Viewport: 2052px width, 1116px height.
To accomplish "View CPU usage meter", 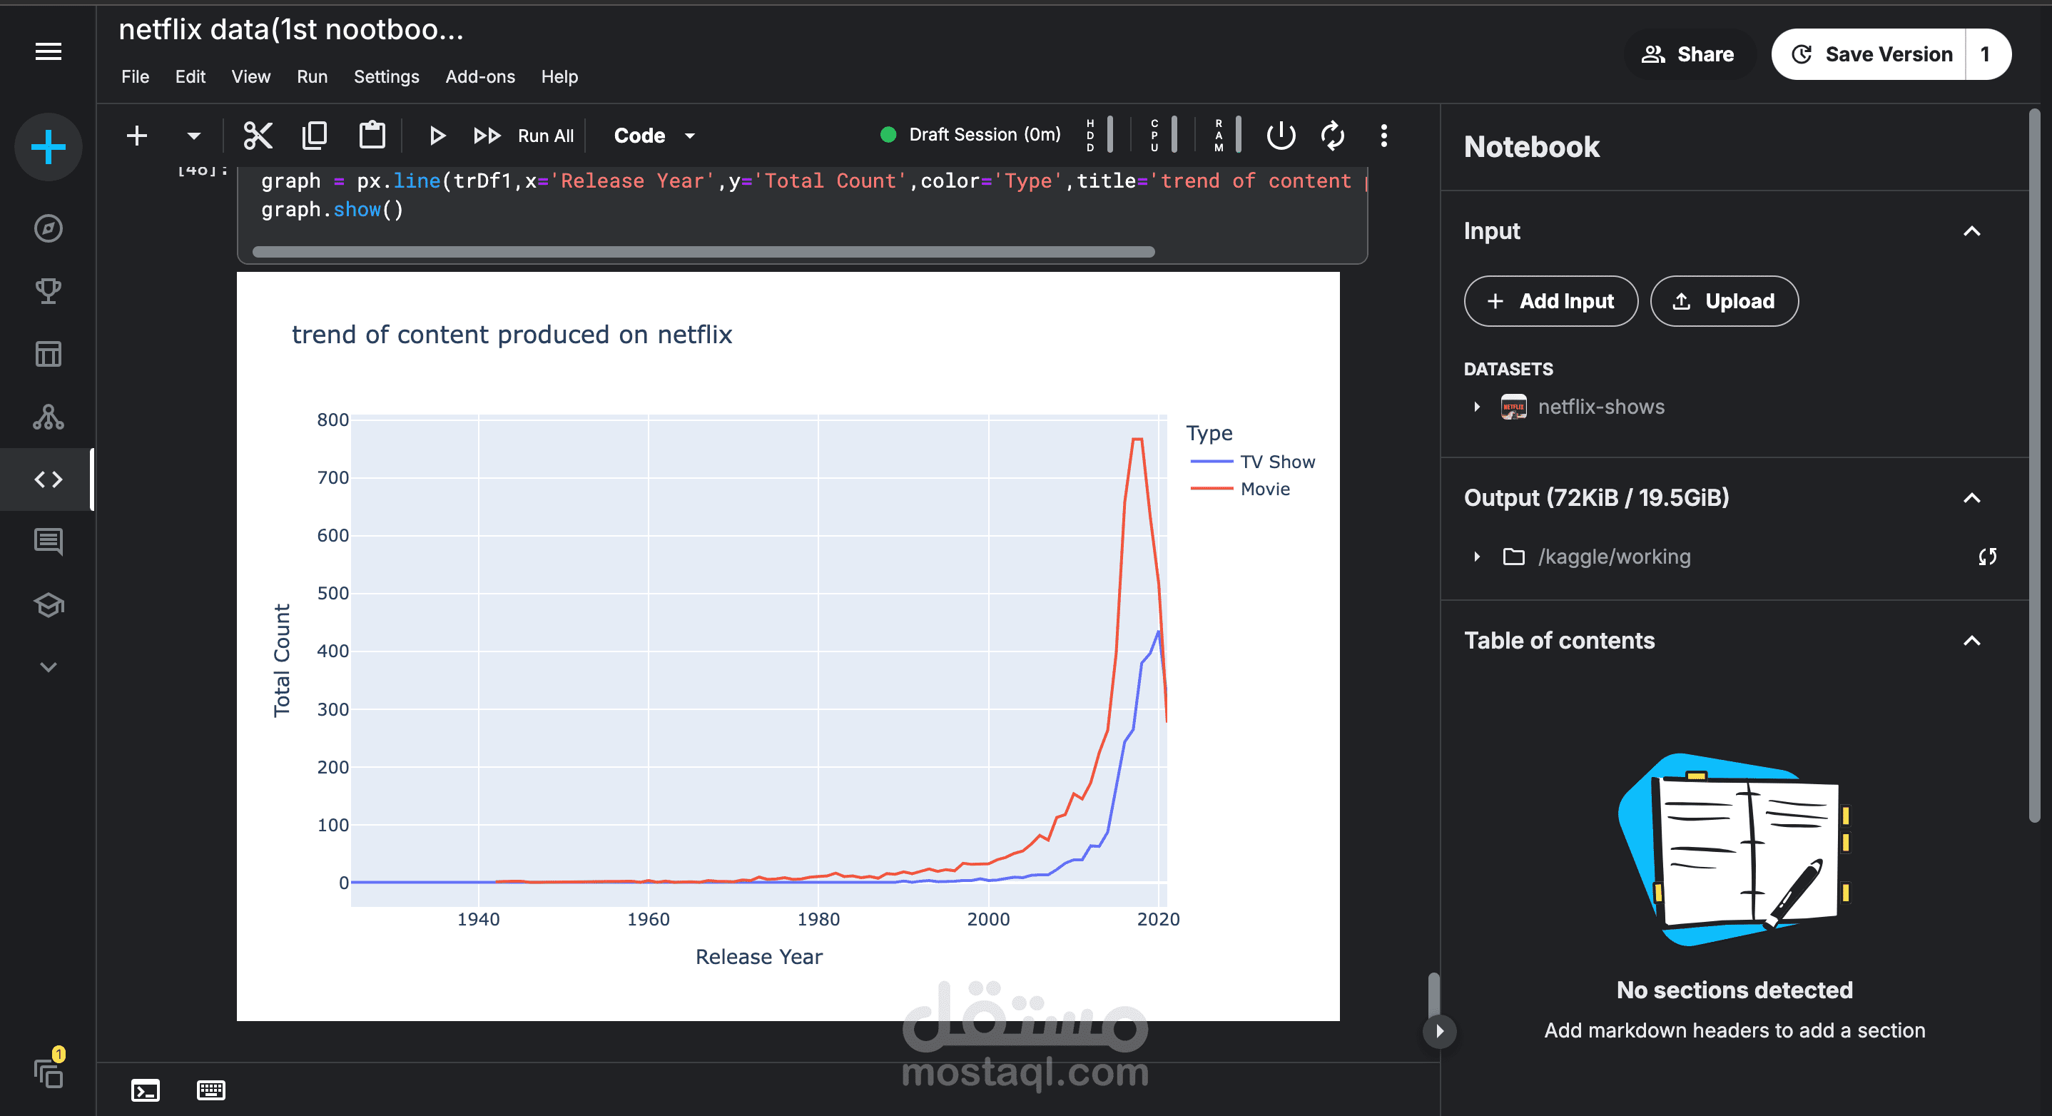I will click(x=1164, y=135).
